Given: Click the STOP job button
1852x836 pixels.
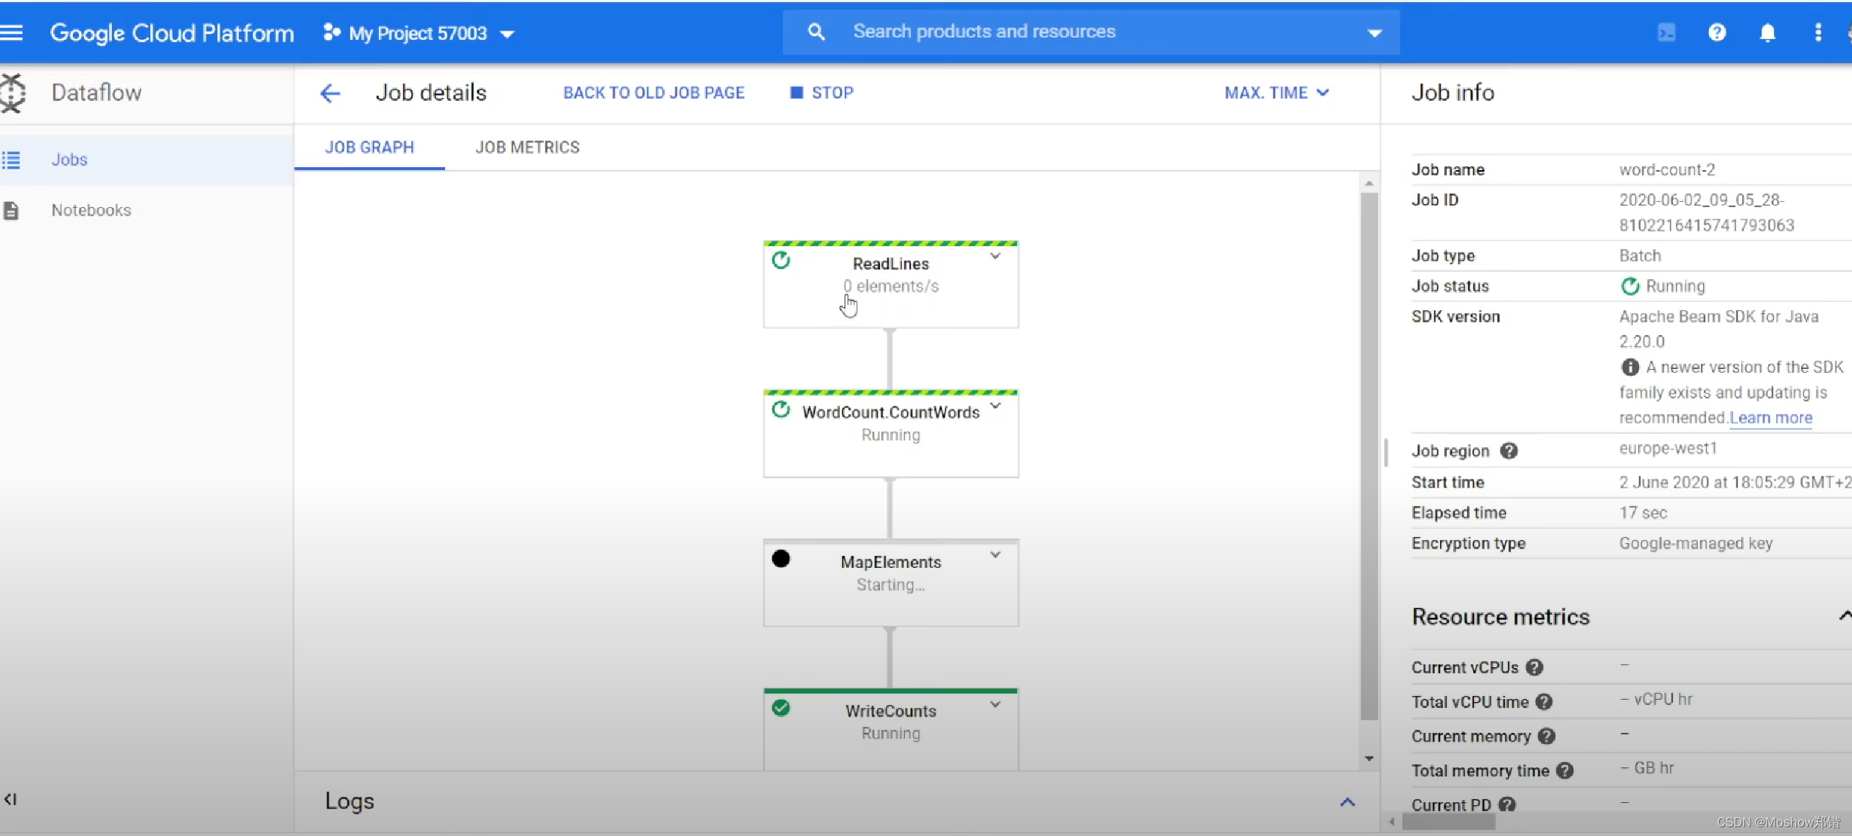Looking at the screenshot, I should tap(822, 93).
